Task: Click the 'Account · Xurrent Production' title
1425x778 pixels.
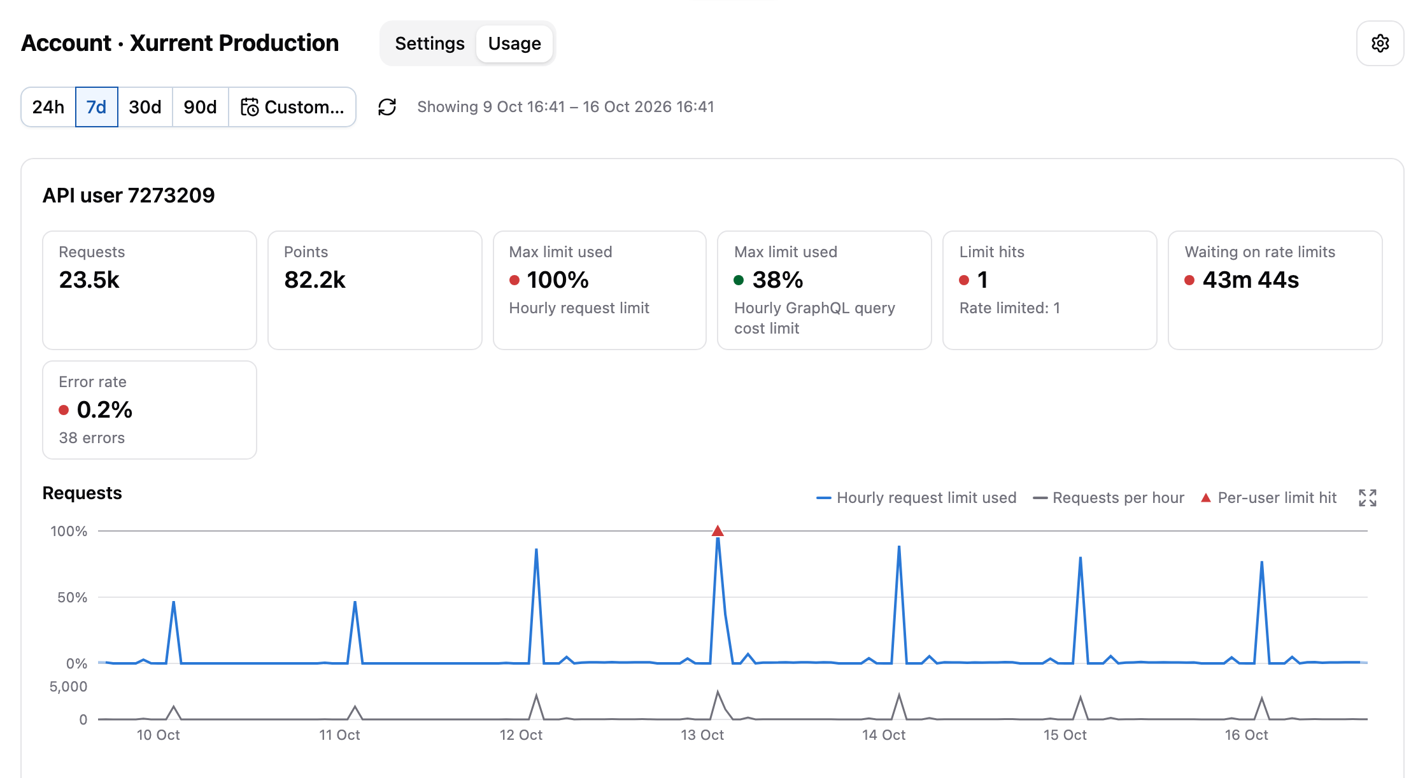Action: 180,43
